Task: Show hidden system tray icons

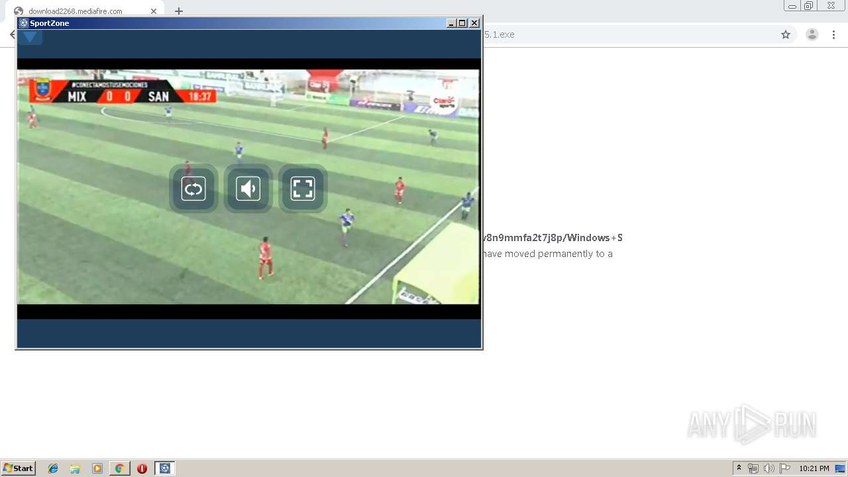Action: (739, 468)
